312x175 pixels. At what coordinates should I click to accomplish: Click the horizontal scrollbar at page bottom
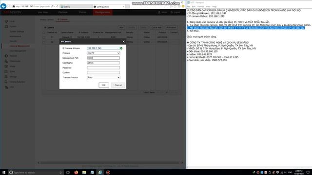pos(110,163)
